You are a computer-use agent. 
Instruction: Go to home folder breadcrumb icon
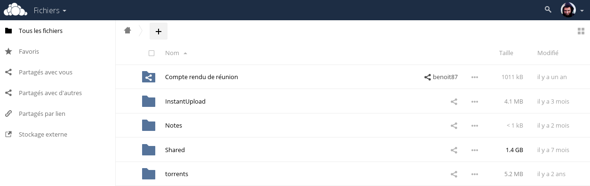[128, 31]
